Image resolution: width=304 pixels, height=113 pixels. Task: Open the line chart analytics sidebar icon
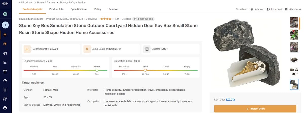point(5,62)
